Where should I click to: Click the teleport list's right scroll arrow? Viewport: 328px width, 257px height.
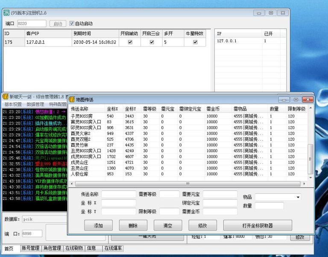coord(304,183)
